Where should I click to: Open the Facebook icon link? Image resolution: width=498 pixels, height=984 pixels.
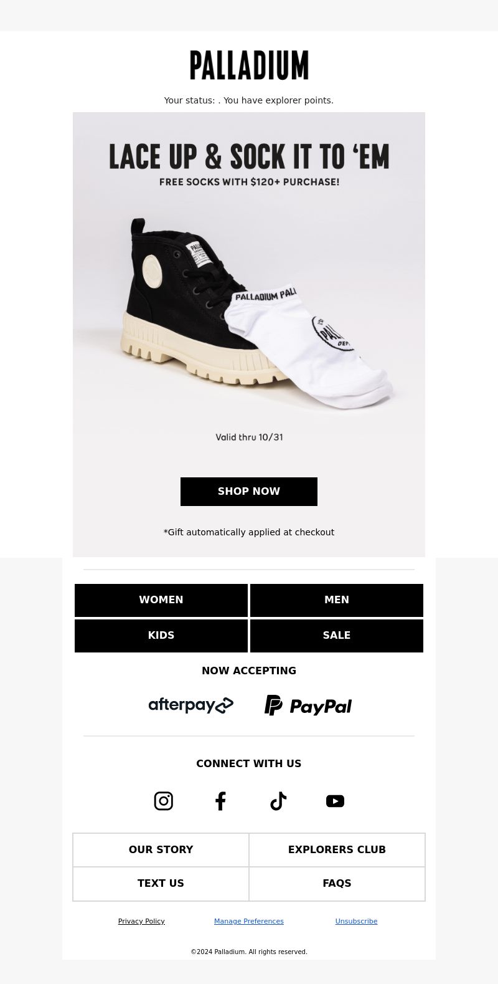(220, 801)
